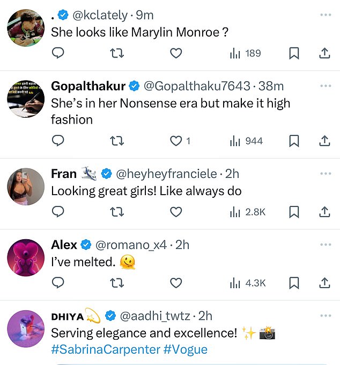The width and height of the screenshot is (340, 365).
Task: Reply to the @kclately tweet
Action: (58, 53)
